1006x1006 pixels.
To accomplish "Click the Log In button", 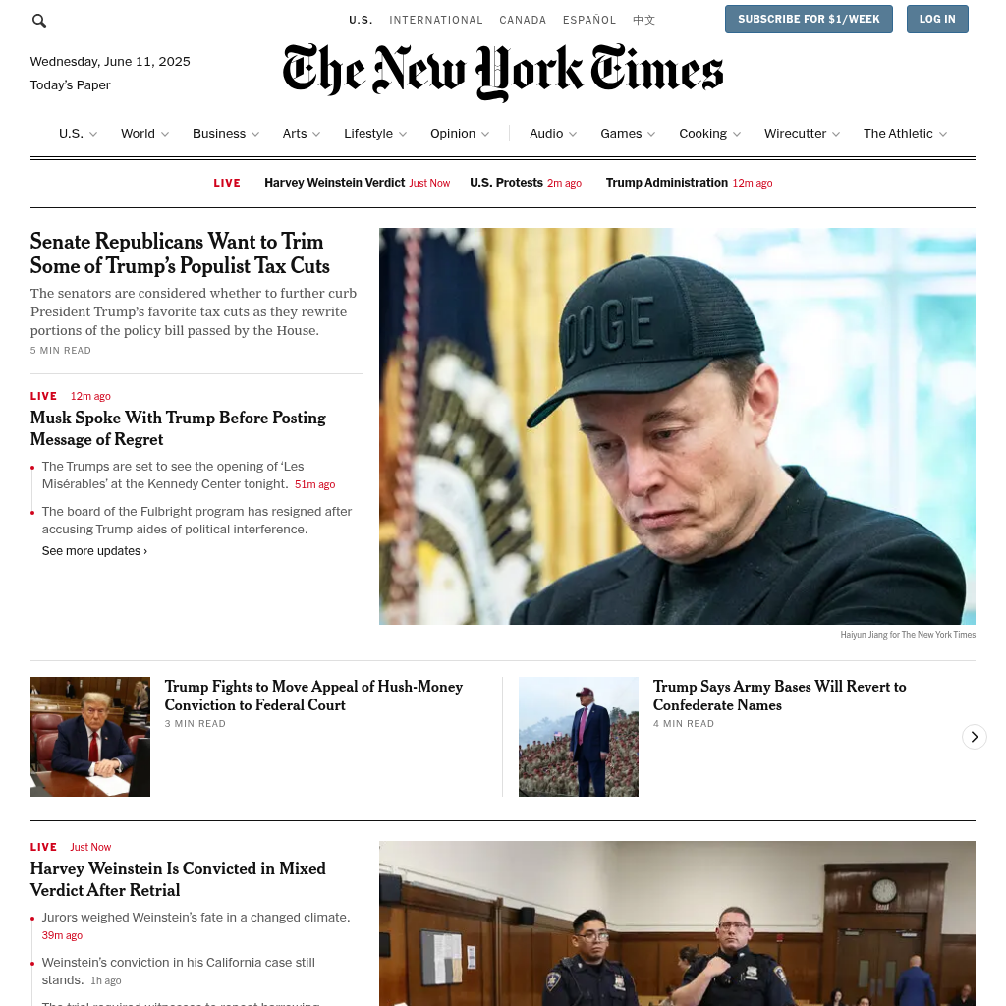I will coord(936,20).
